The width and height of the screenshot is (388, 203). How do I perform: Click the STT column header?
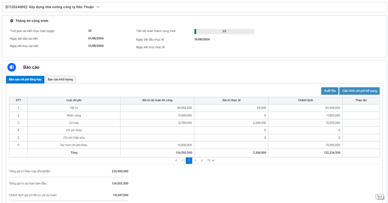click(x=18, y=100)
